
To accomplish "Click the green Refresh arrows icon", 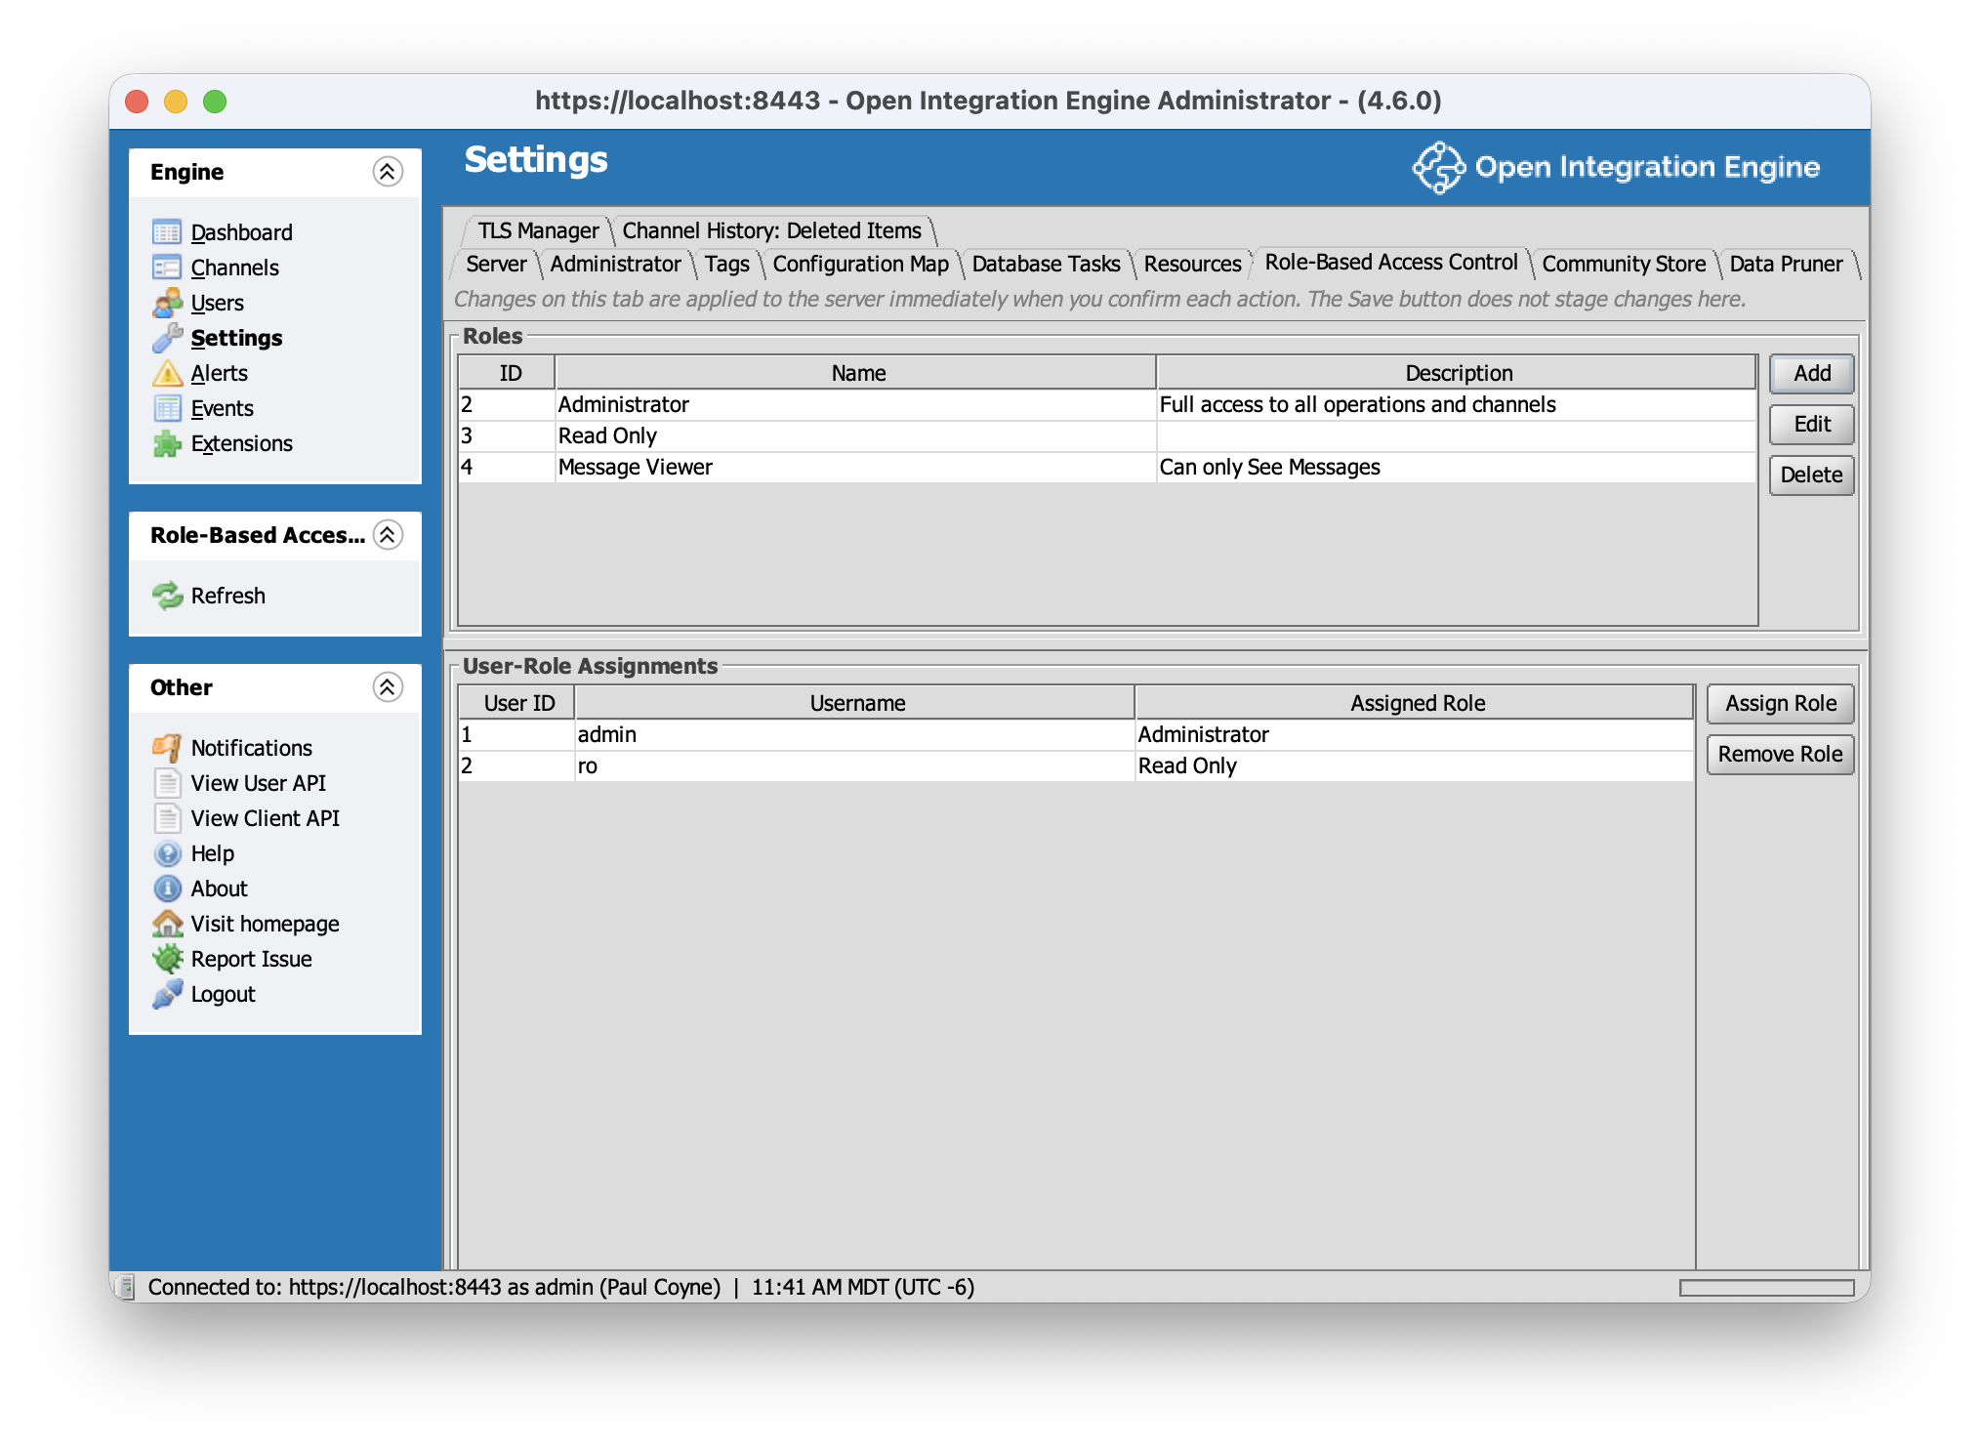I will [167, 596].
